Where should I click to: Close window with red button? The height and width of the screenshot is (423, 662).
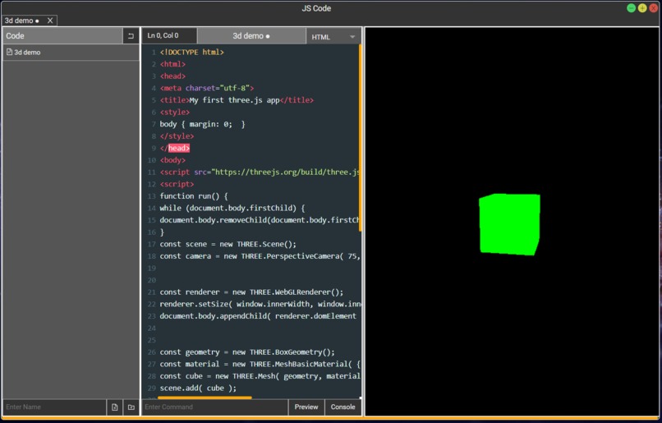(654, 8)
